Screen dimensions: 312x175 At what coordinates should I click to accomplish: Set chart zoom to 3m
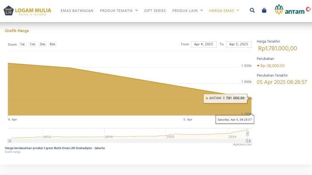42,44
